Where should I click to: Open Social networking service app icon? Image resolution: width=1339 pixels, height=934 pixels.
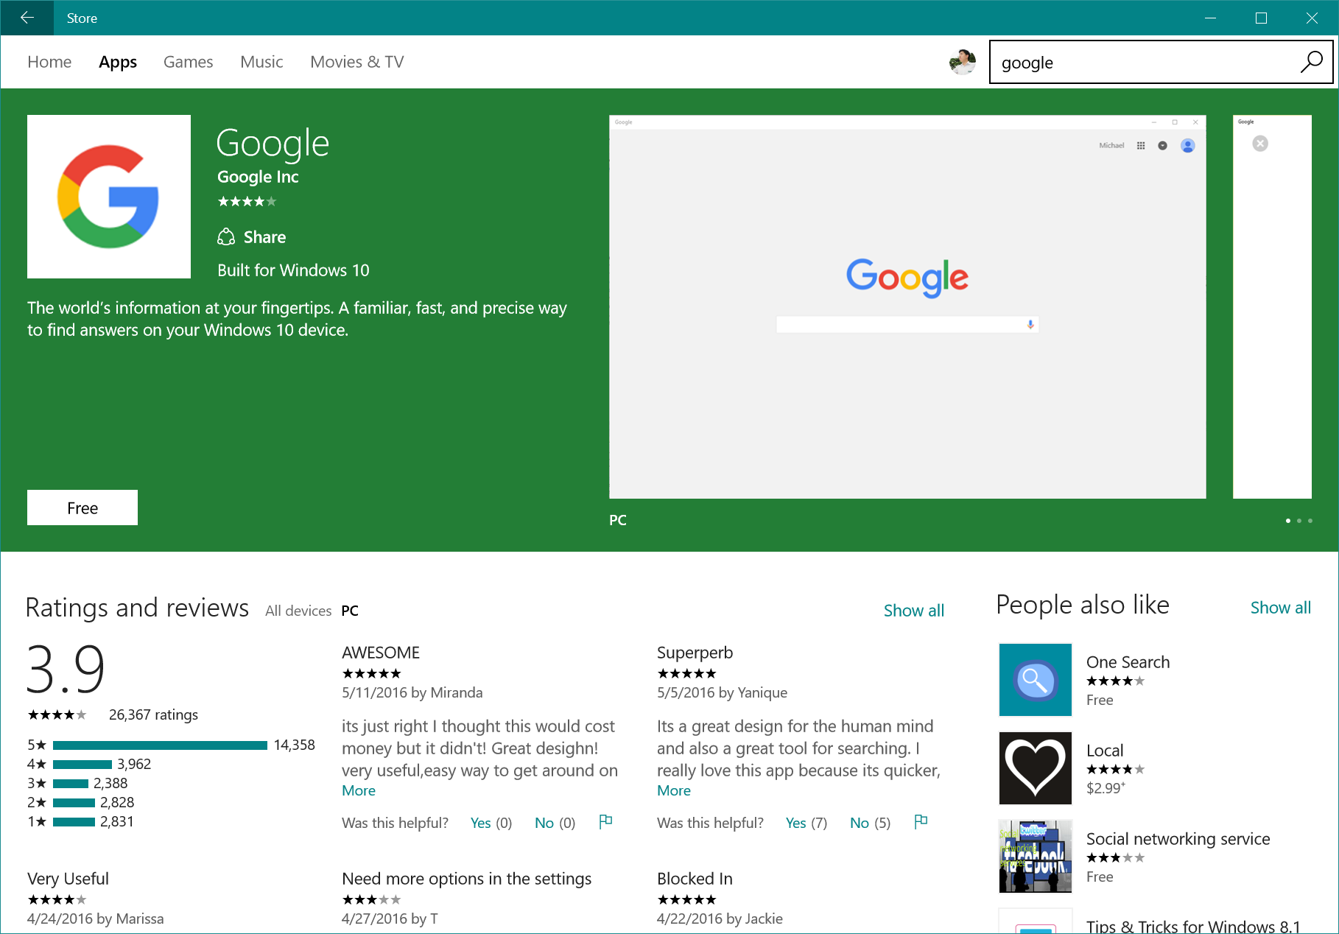[1036, 857]
